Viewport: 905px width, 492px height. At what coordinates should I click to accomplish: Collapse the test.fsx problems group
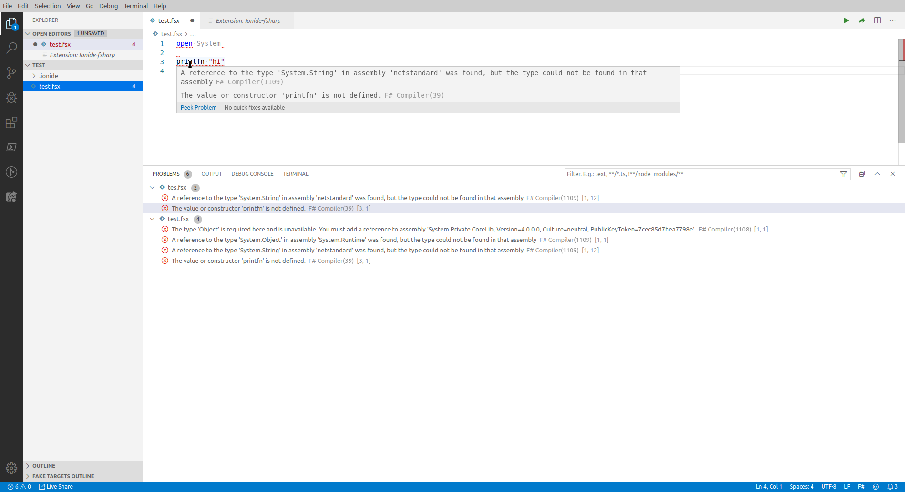point(152,219)
